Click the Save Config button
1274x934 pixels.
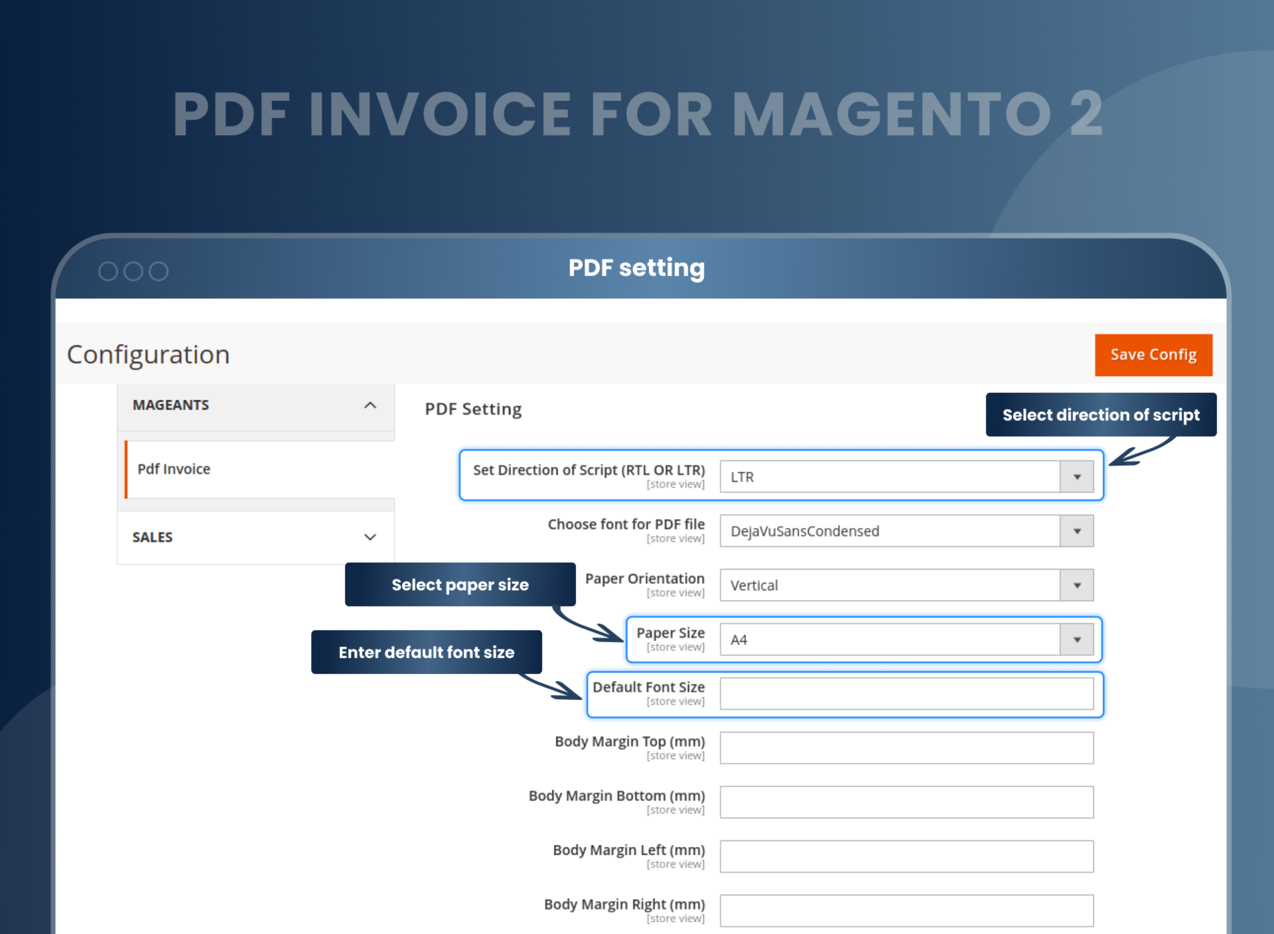coord(1154,355)
